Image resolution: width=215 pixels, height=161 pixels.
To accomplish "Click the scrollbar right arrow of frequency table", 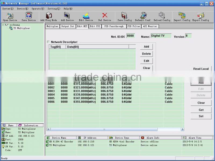I will [182, 129].
